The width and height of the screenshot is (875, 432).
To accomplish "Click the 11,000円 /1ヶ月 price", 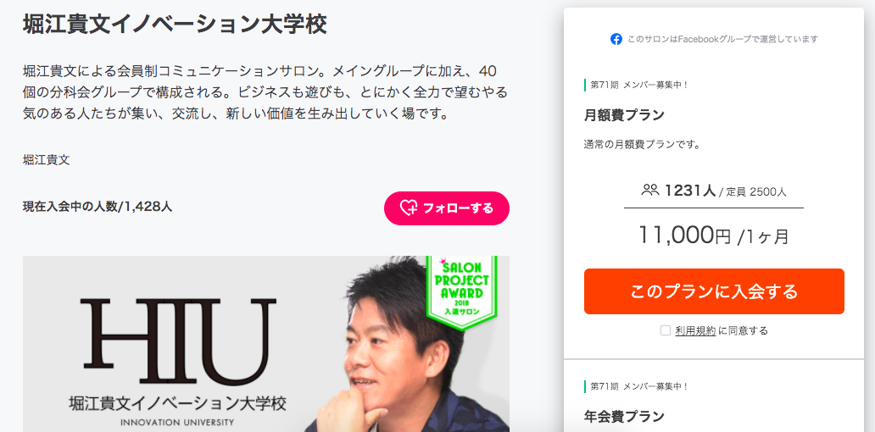I will pos(714,235).
